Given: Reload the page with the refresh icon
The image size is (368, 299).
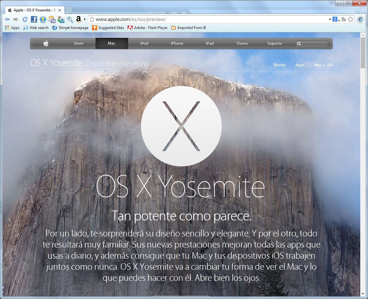Looking at the screenshot, I should point(25,19).
